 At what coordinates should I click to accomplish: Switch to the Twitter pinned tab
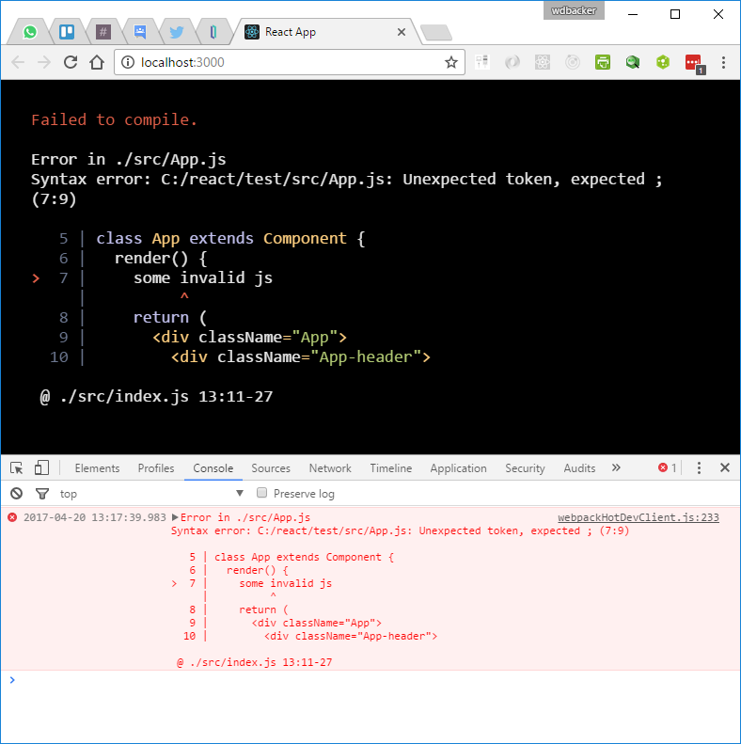176,32
